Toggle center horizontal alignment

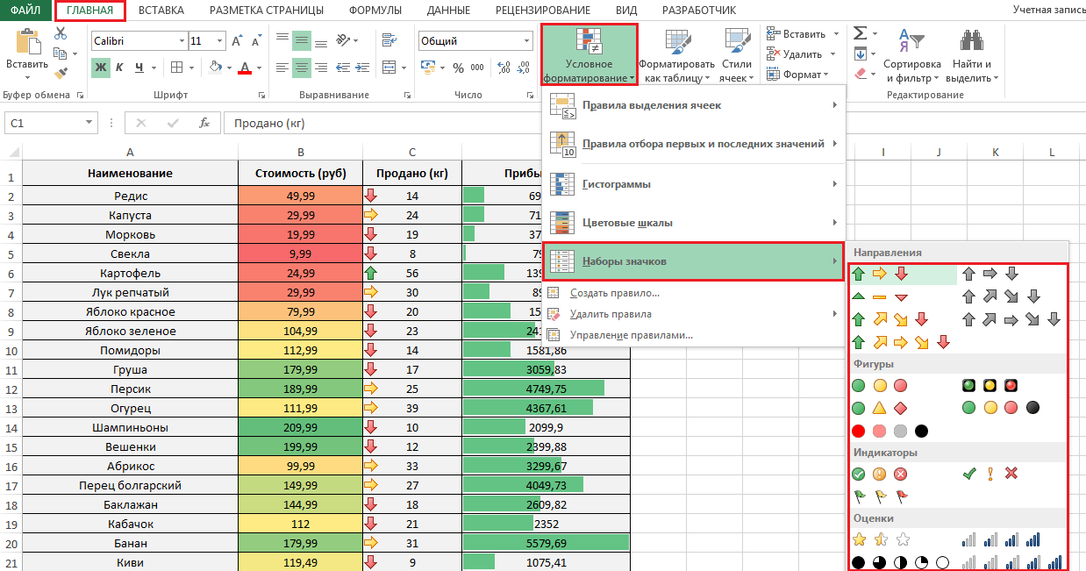pos(302,68)
